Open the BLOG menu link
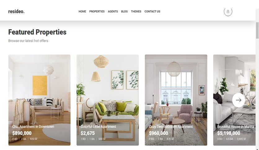Screen dimensions: 259x150 tap(124, 11)
